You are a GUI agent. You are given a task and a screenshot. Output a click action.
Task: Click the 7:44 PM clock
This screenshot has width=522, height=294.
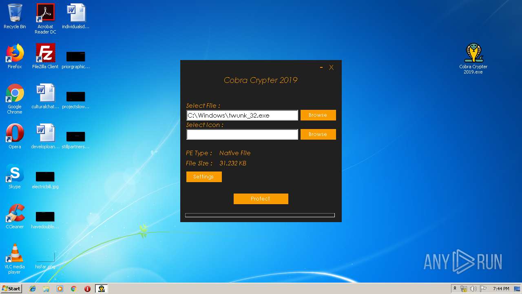click(501, 289)
